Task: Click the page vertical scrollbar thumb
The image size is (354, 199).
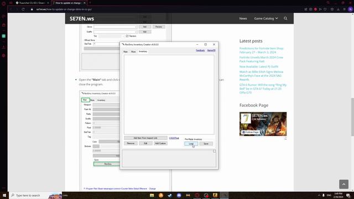Action: coord(352,117)
